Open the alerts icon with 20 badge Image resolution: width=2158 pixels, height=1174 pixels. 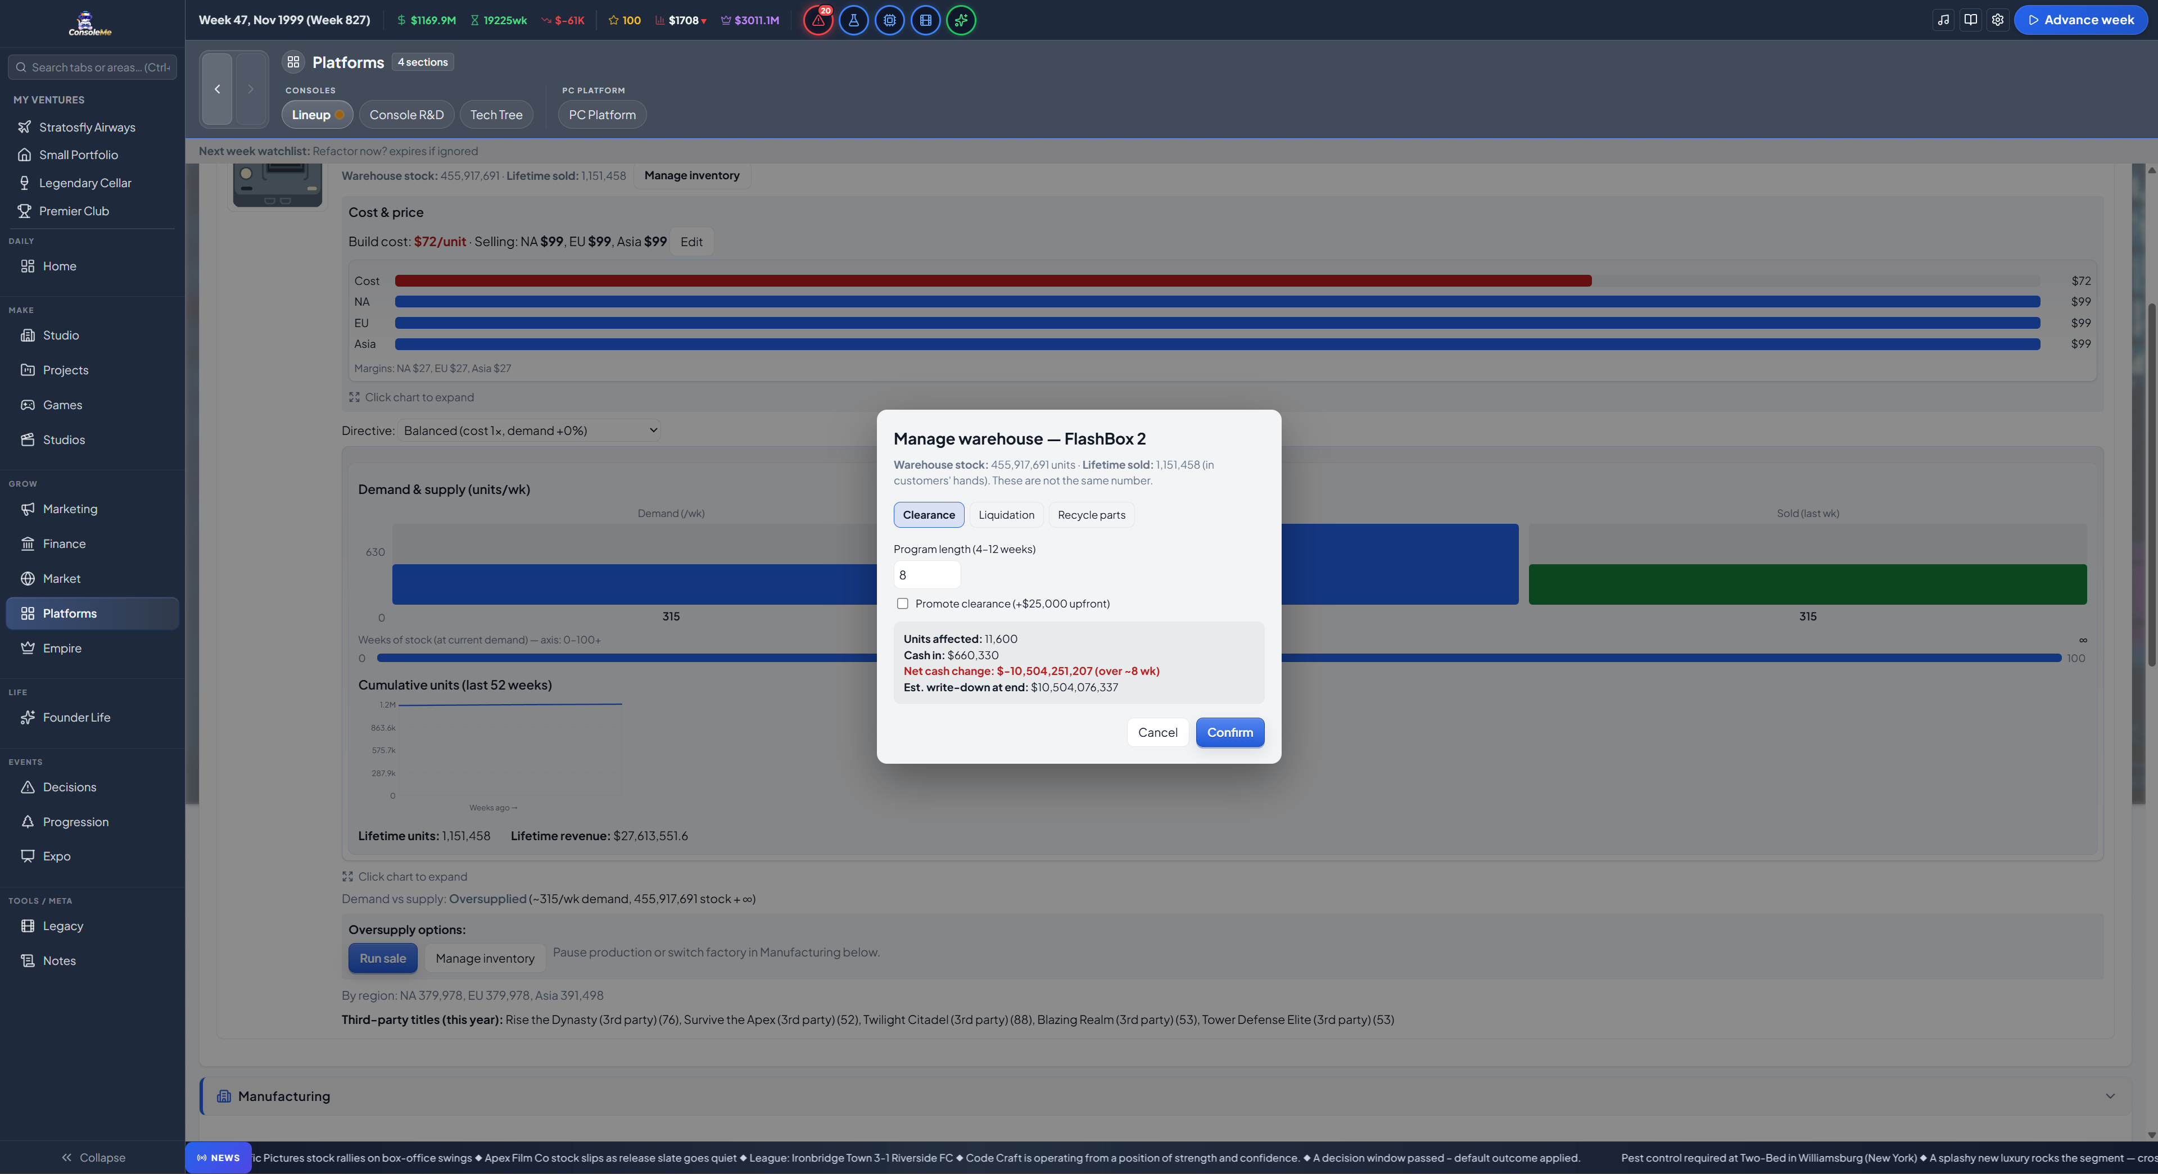click(818, 20)
